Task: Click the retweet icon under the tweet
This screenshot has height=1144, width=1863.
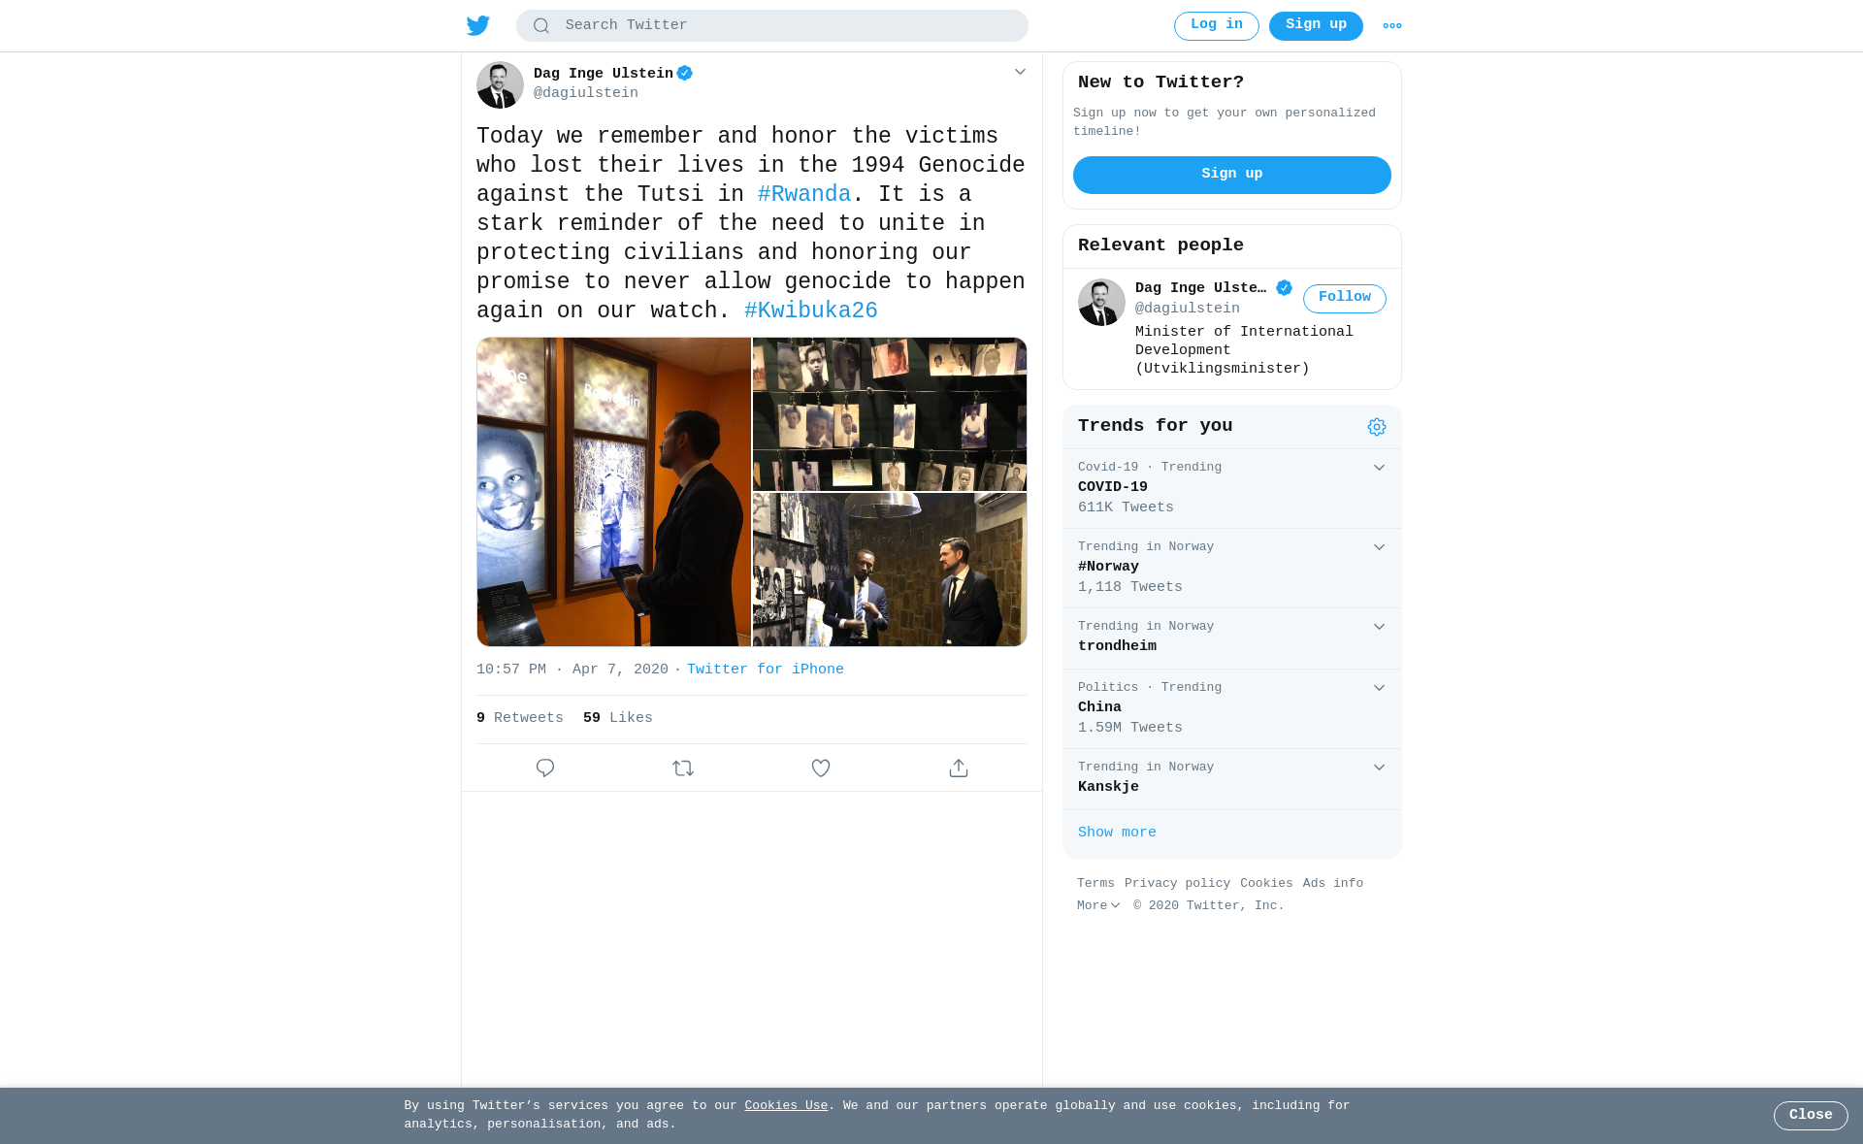Action: pos(683,768)
